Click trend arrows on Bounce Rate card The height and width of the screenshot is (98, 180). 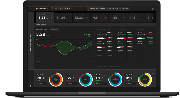69,18
